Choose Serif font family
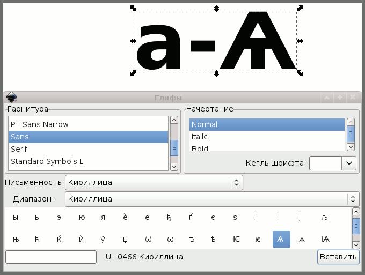 (88, 149)
